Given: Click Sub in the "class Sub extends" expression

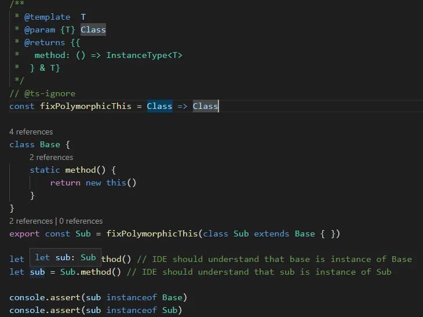Looking at the screenshot, I should (241, 234).
